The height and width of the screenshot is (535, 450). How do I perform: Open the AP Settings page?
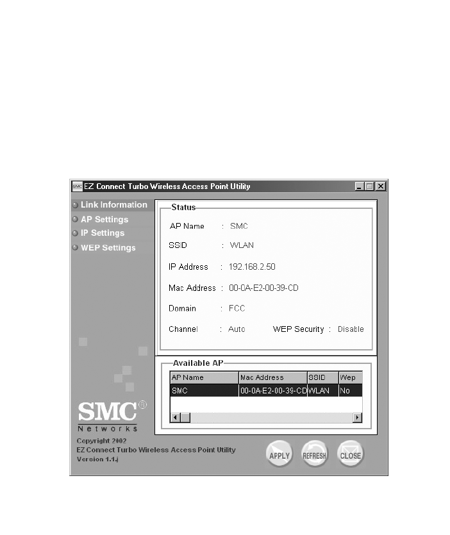coord(104,219)
